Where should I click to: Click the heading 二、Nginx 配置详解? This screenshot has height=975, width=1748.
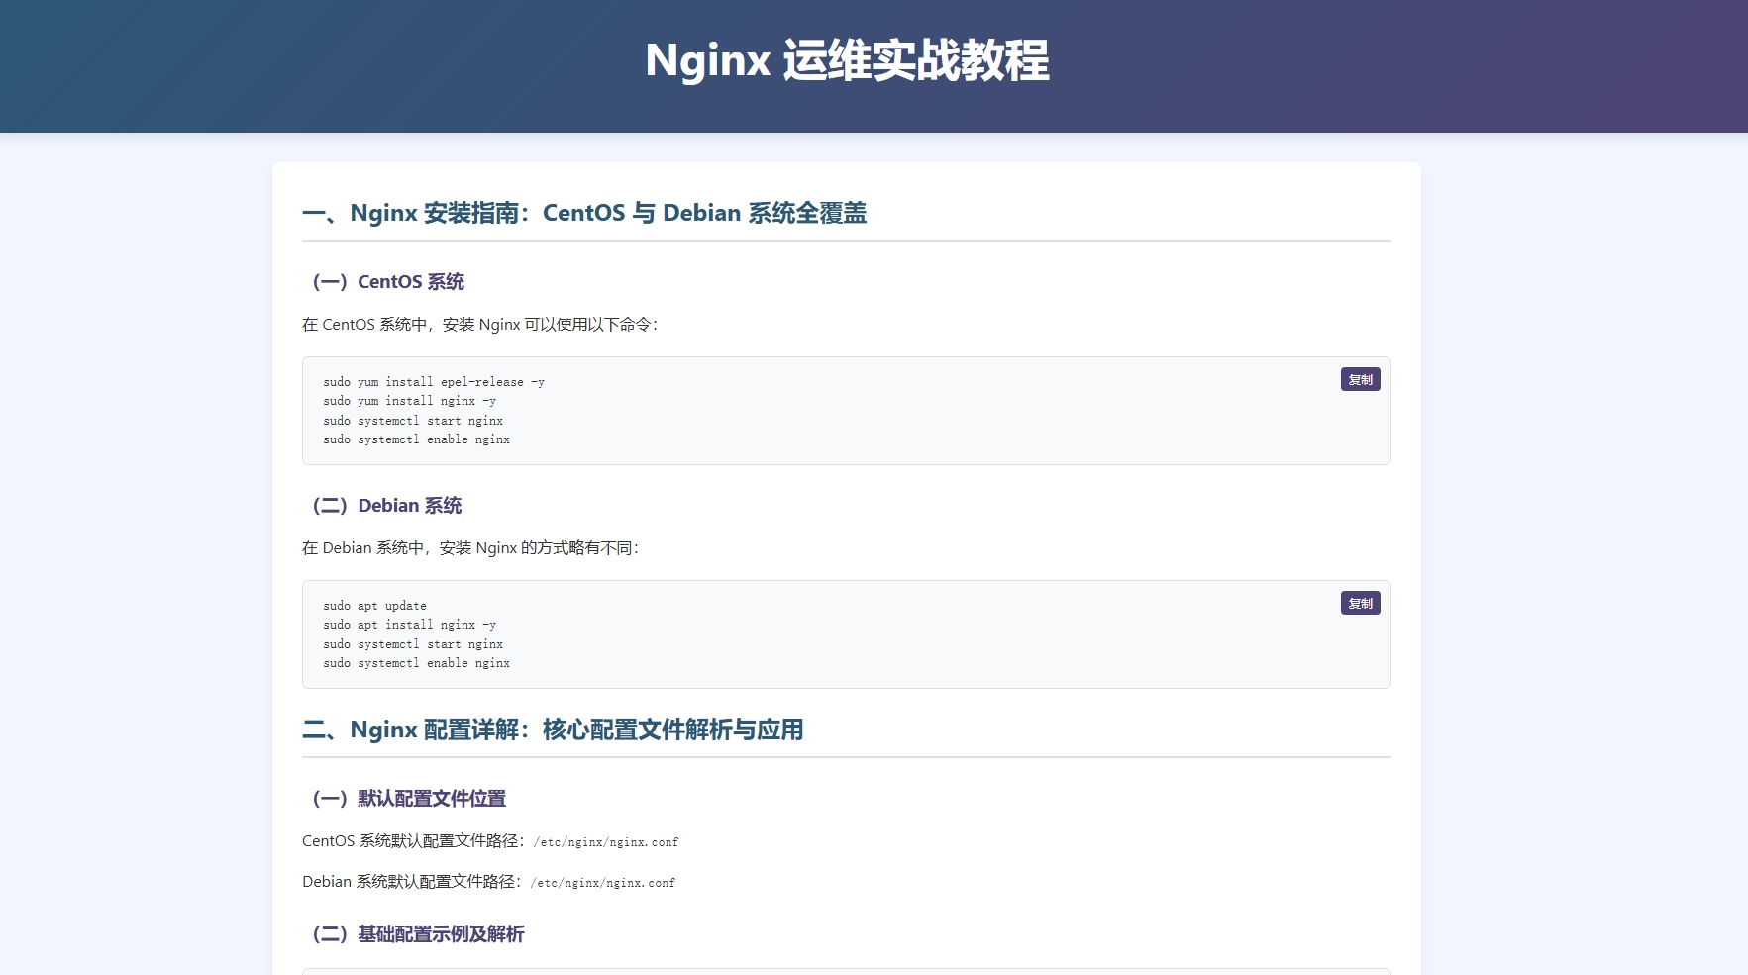pyautogui.click(x=554, y=730)
